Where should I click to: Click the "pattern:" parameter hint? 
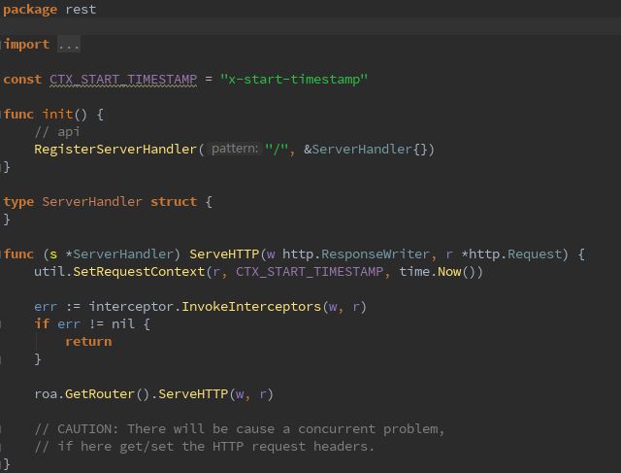tap(235, 149)
